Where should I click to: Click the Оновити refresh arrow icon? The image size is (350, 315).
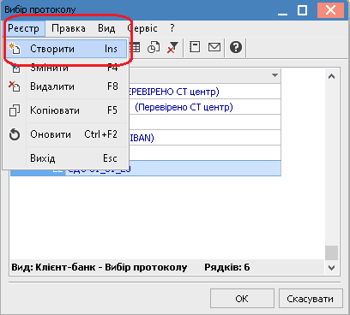[15, 134]
